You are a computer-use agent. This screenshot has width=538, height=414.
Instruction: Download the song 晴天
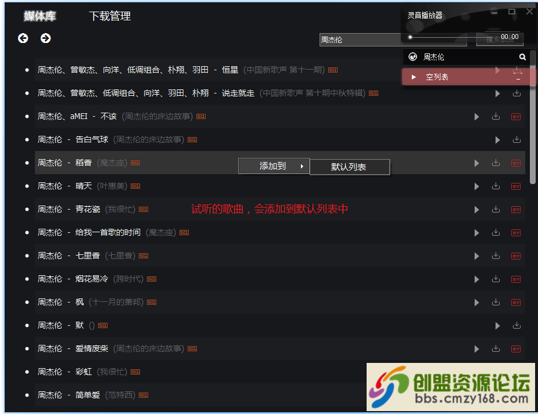point(496,186)
